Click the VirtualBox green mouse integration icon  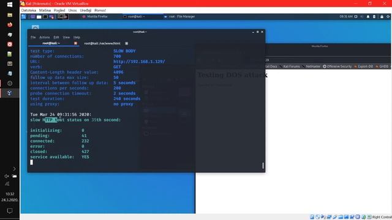tap(363, 217)
